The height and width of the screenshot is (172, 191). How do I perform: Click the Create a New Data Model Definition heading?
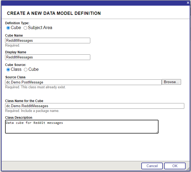click(54, 13)
